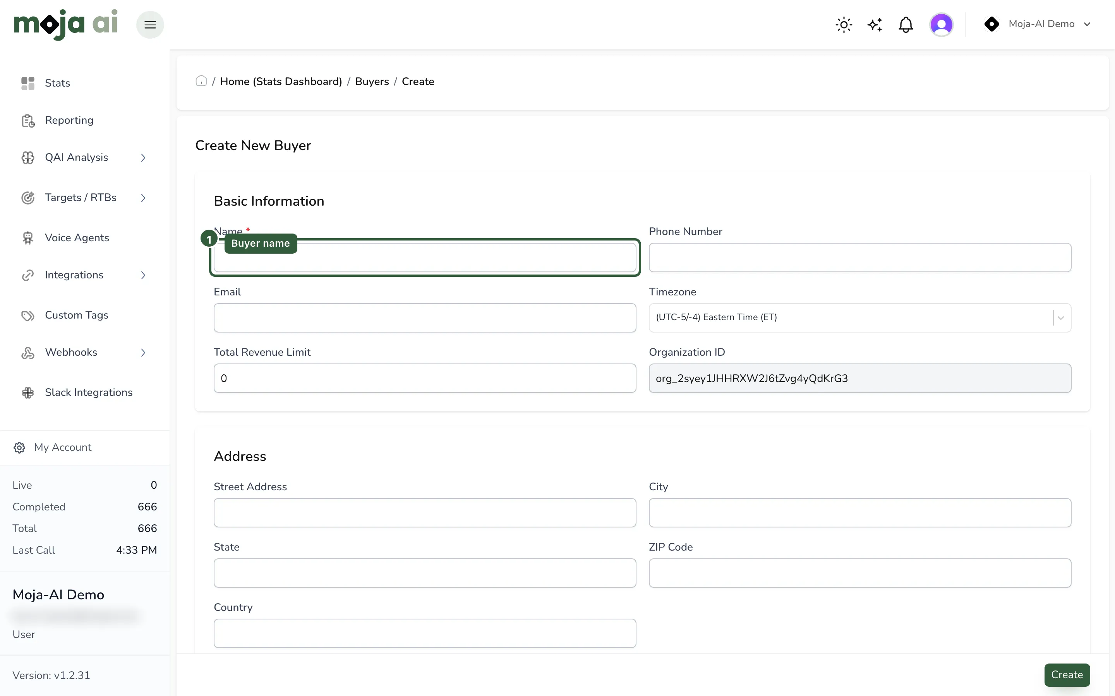Click the Country input field
Viewport: 1115px width, 696px height.
pyautogui.click(x=425, y=633)
